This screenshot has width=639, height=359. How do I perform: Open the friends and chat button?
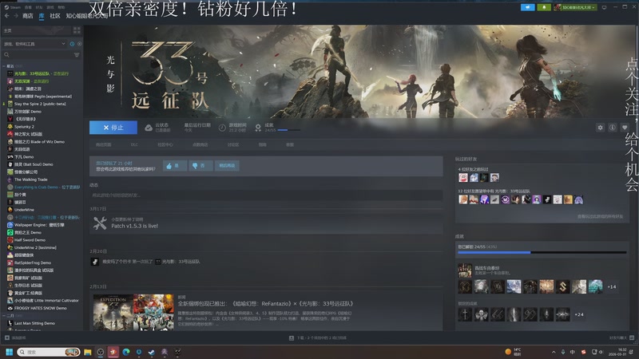pos(621,337)
